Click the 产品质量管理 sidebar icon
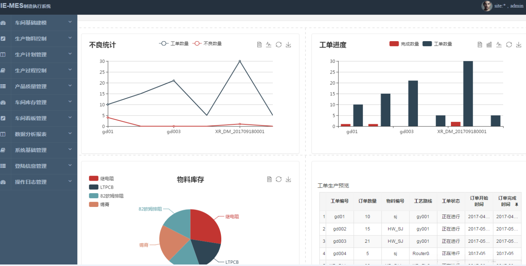The width and height of the screenshot is (526, 266). pyautogui.click(x=3, y=87)
